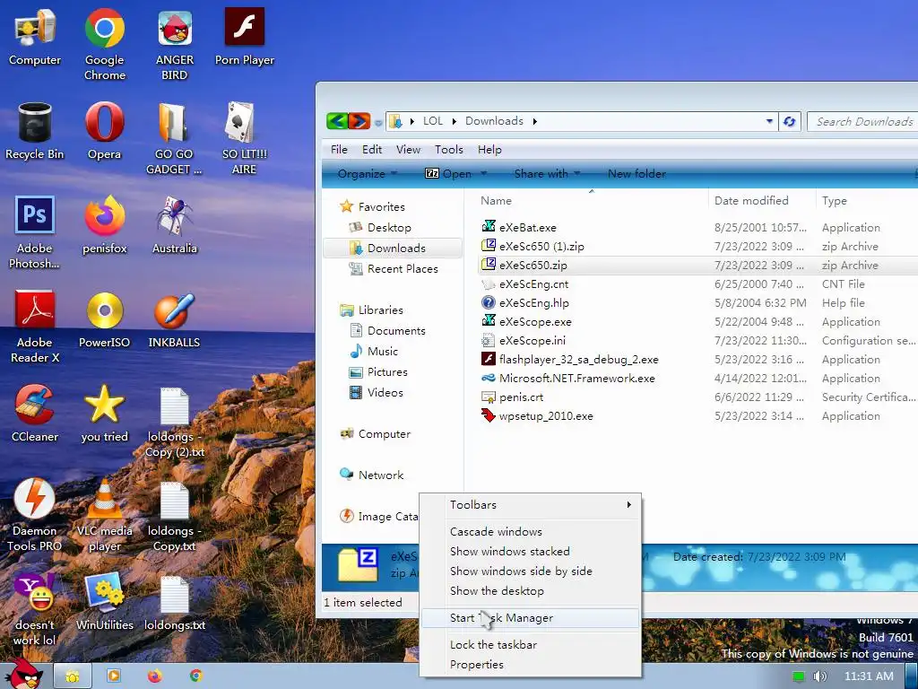Toggle Lock the taskbar
Screen dimensions: 918x689
tap(531, 644)
